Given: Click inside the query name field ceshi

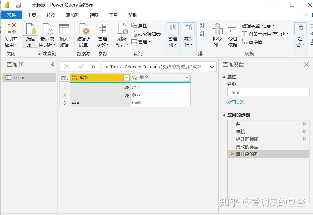Looking at the screenshot, I should click(268, 92).
